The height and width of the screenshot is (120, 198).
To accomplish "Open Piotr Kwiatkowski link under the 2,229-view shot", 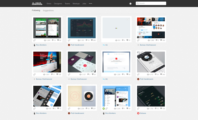I will 77,113.
